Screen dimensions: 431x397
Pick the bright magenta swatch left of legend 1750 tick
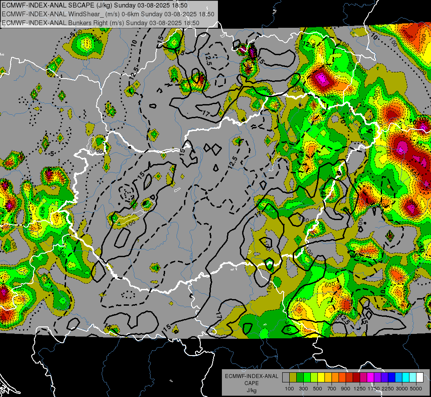coord(371,377)
